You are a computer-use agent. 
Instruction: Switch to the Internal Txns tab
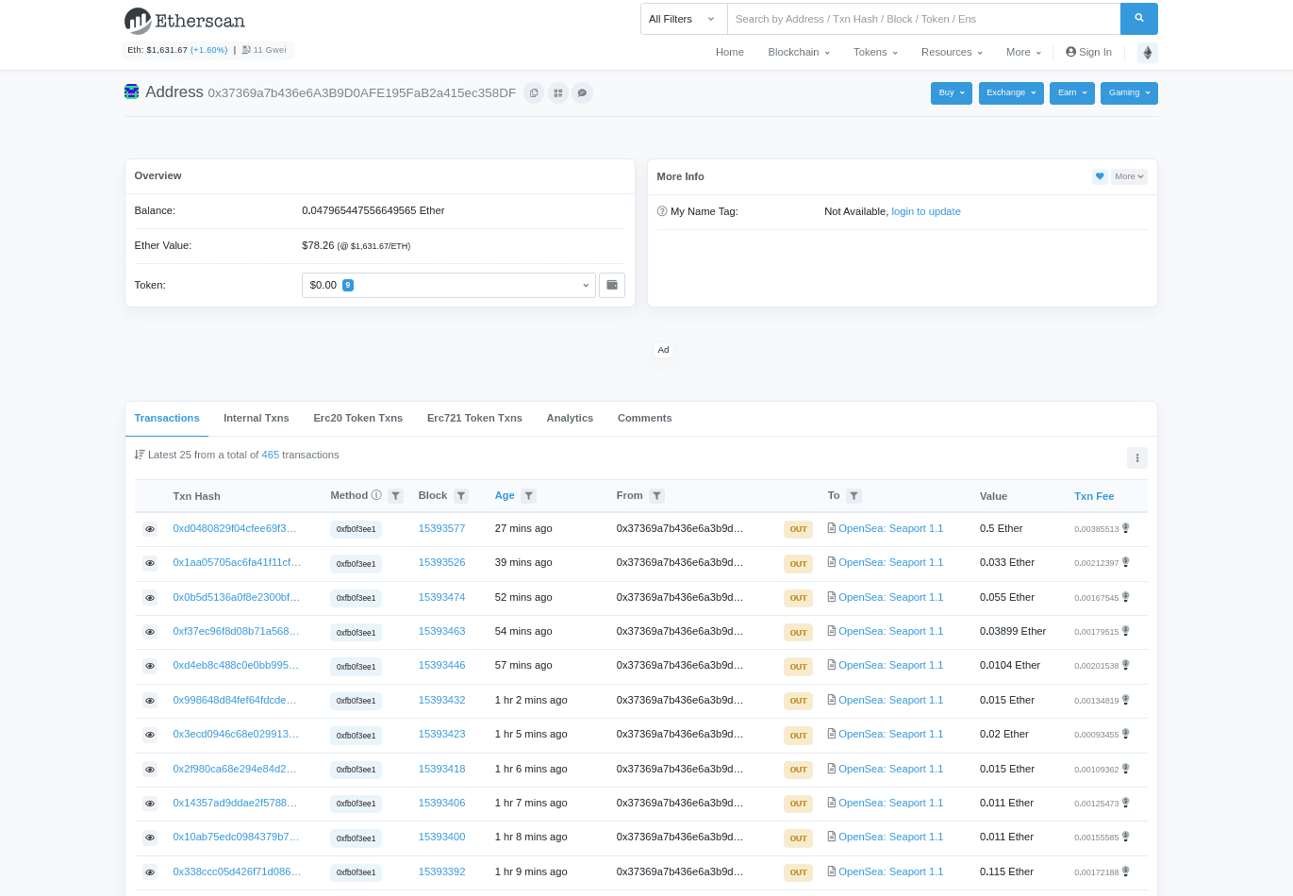tap(257, 418)
